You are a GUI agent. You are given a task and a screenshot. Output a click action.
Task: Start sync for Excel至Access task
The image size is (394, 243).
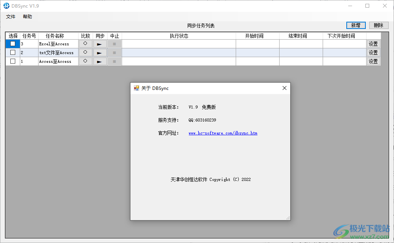pyautogui.click(x=100, y=44)
